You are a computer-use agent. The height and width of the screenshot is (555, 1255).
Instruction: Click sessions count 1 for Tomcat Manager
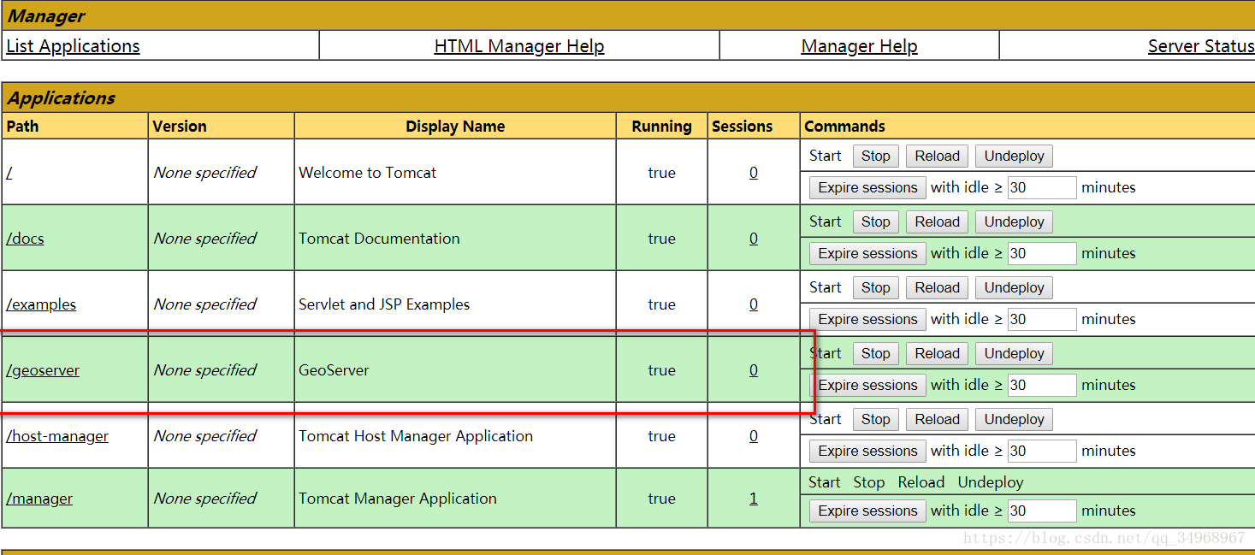point(754,499)
